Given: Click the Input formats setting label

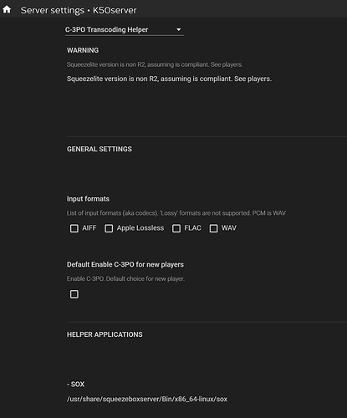Looking at the screenshot, I should [x=88, y=199].
